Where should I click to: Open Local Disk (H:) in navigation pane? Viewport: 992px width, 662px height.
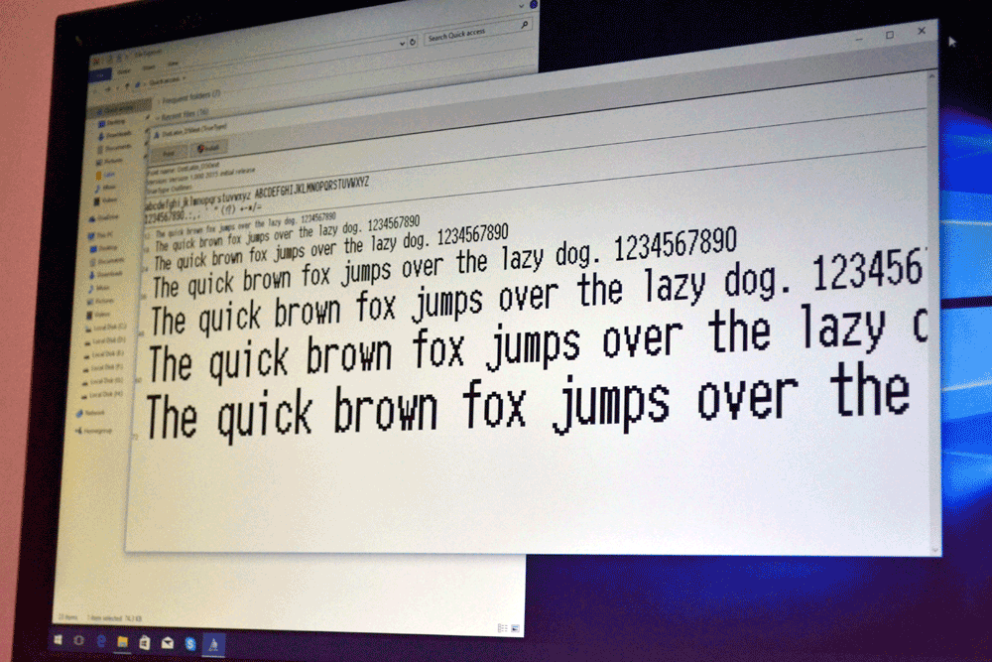pyautogui.click(x=102, y=394)
